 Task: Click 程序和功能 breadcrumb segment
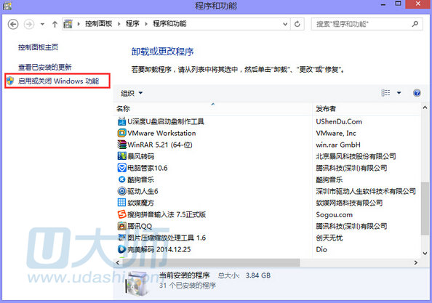169,24
